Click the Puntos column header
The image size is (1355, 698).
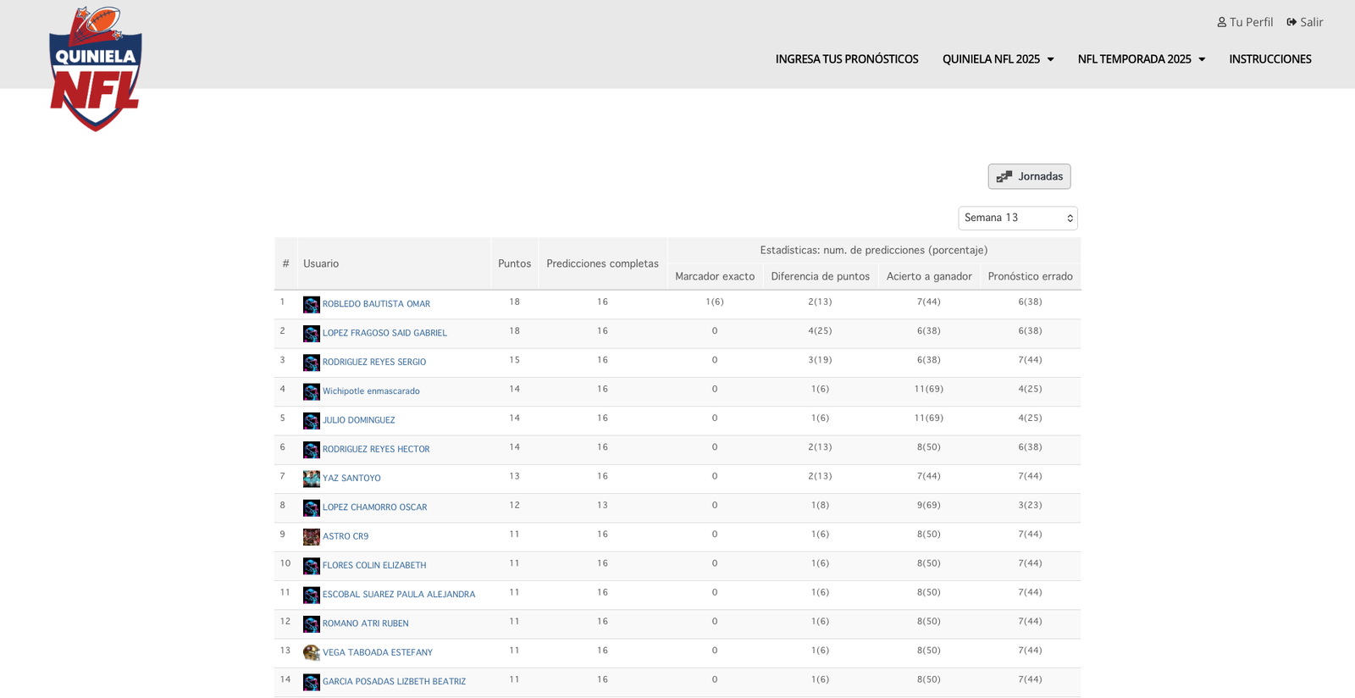pos(514,263)
